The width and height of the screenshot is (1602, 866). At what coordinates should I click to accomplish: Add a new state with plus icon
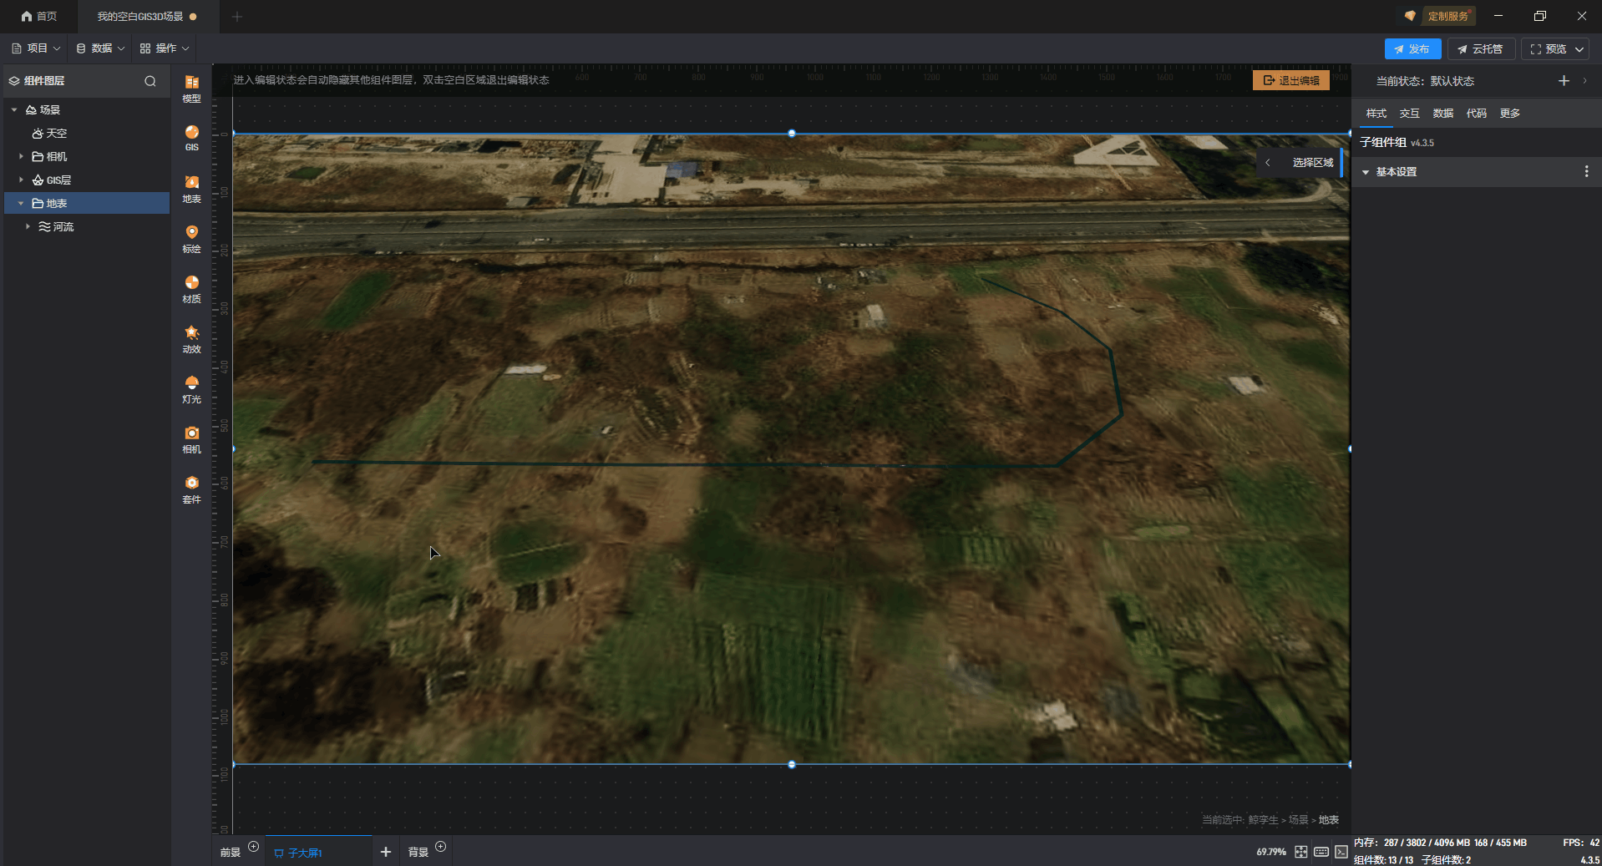(1564, 81)
